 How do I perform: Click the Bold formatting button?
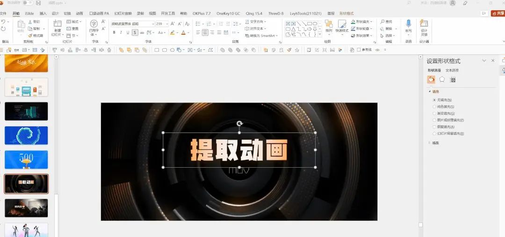[x=114, y=33]
